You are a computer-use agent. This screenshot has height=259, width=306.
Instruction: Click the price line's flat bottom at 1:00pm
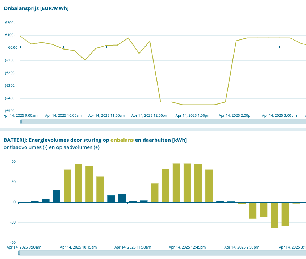193,105
